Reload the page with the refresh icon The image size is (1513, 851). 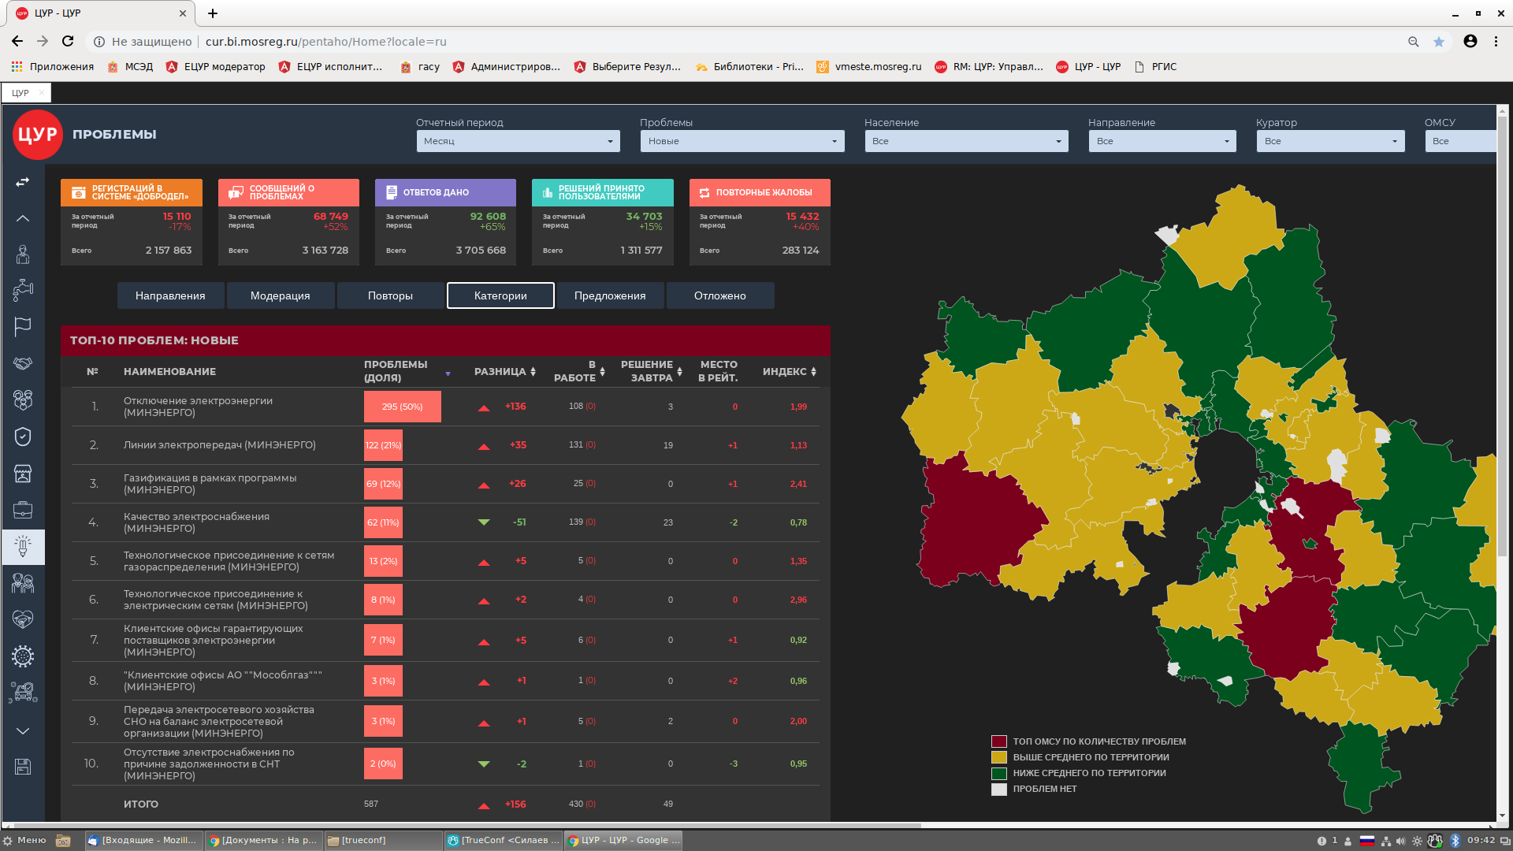(68, 42)
